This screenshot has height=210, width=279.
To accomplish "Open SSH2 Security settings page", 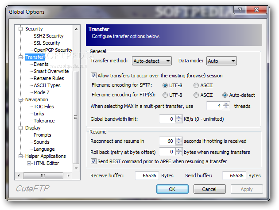I will 49,36.
